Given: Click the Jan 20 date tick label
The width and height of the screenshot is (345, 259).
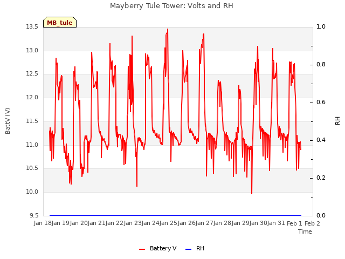Looking at the screenshot, I should [x=79, y=223].
